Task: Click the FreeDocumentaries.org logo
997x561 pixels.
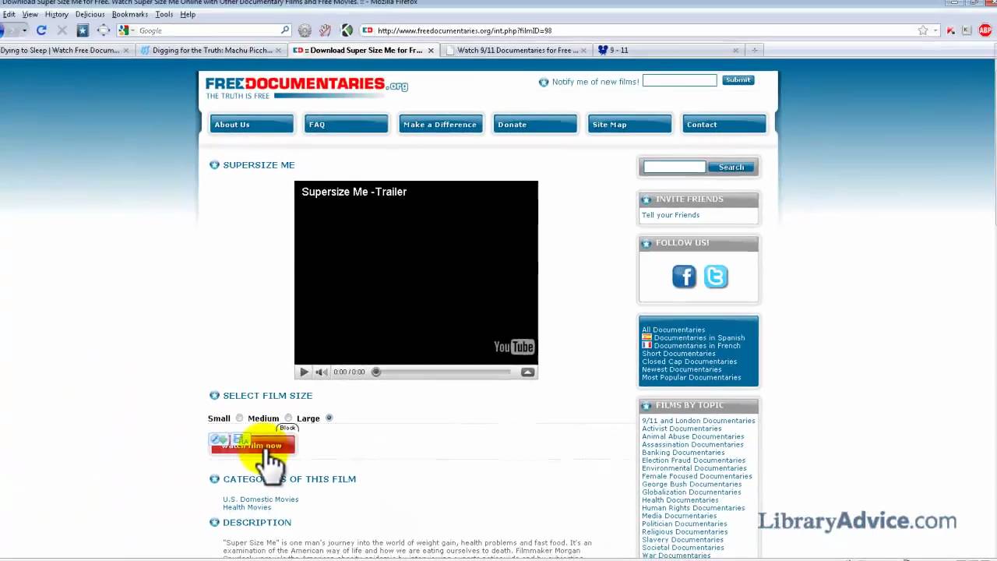Action: point(306,86)
